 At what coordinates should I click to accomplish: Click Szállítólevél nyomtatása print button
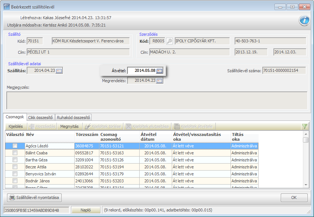(34, 197)
